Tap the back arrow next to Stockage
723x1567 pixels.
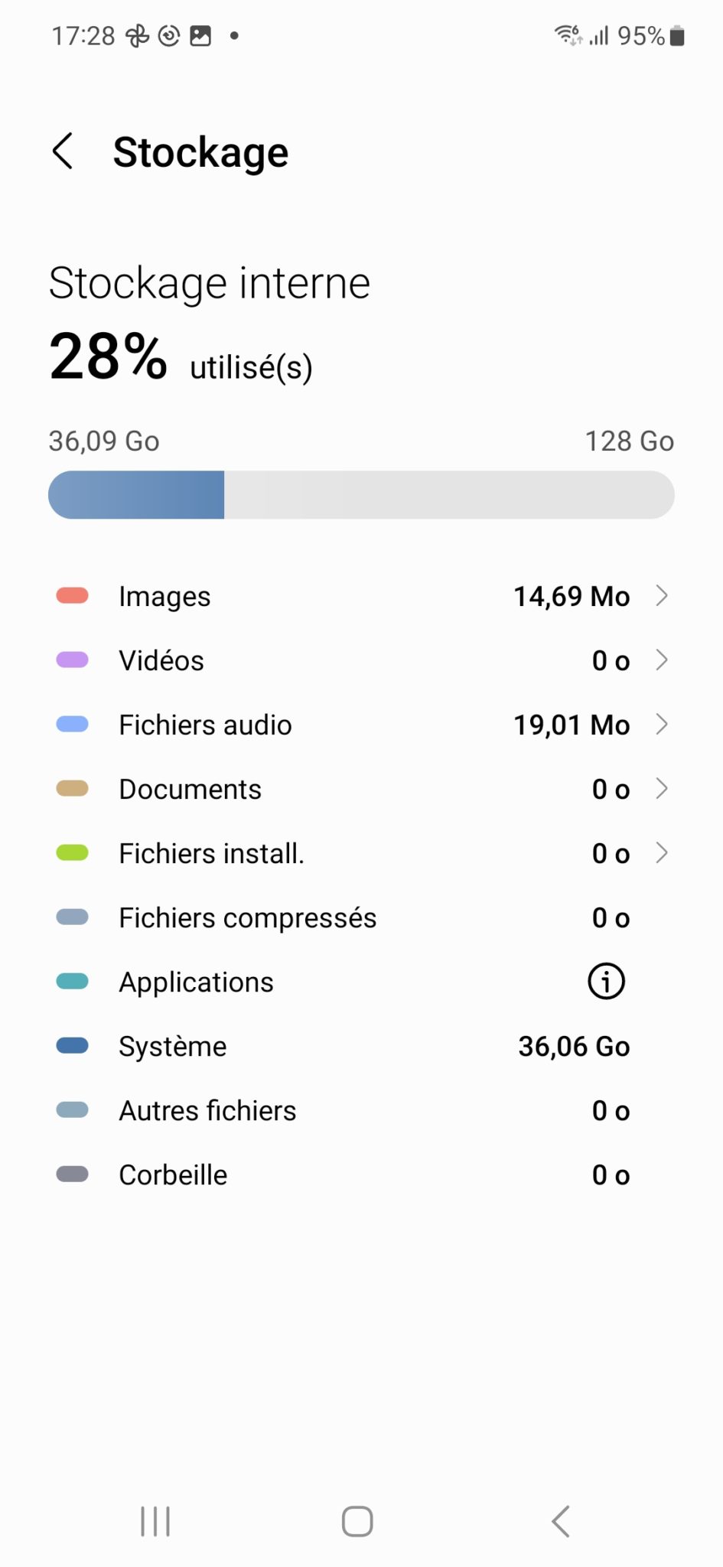(x=63, y=151)
